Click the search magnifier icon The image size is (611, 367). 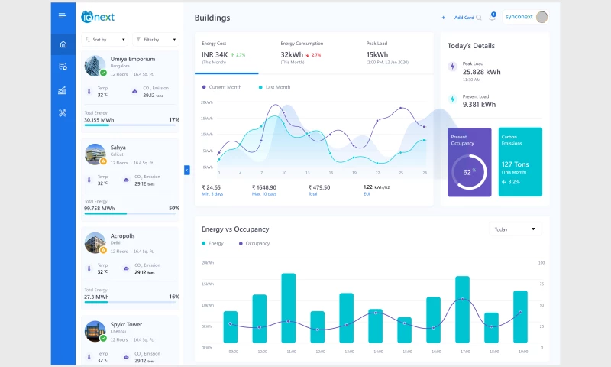click(479, 17)
